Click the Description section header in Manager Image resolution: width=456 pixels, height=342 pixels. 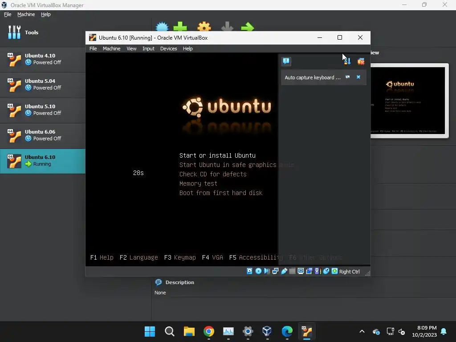(x=180, y=282)
